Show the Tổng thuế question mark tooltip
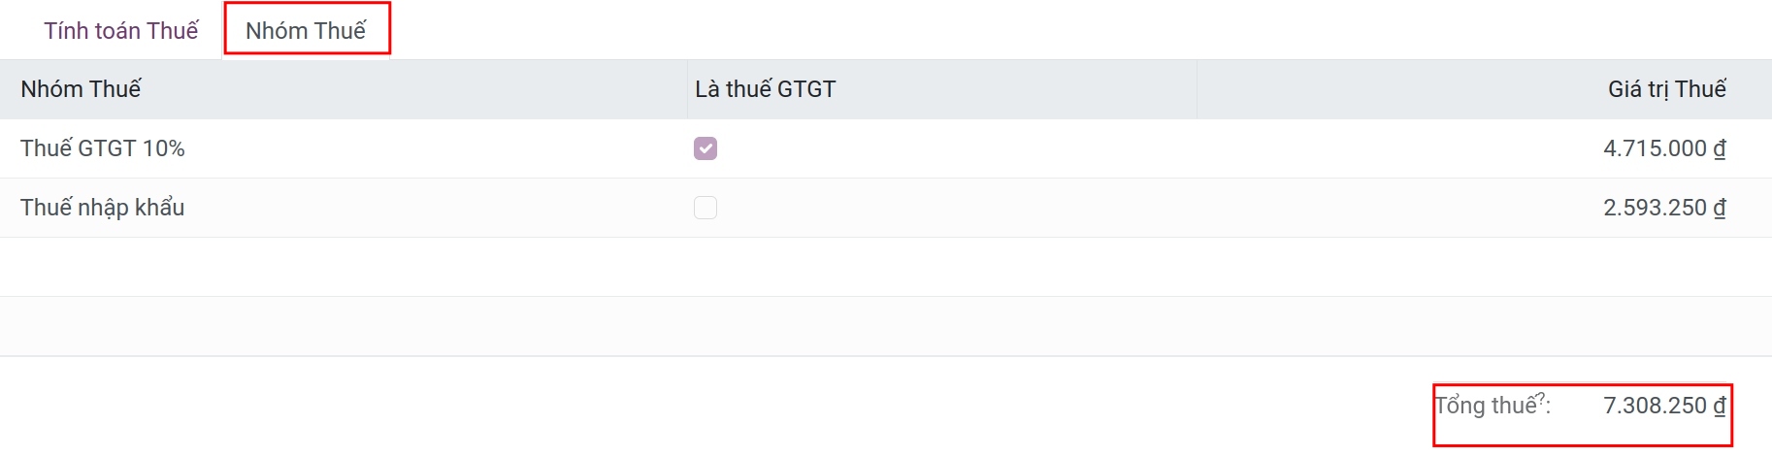 (x=1542, y=397)
